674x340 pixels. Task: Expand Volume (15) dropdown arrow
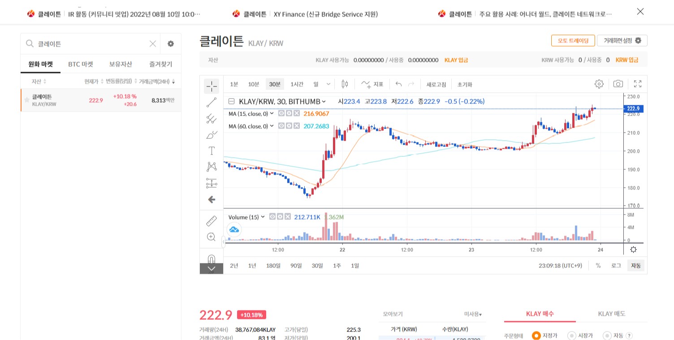pyautogui.click(x=263, y=217)
